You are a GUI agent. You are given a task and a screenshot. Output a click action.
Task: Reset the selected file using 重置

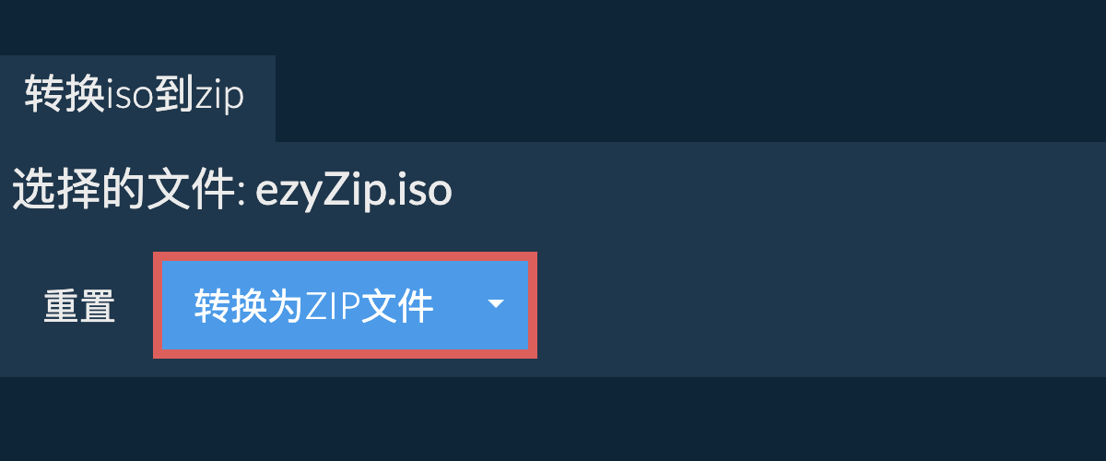(x=79, y=307)
